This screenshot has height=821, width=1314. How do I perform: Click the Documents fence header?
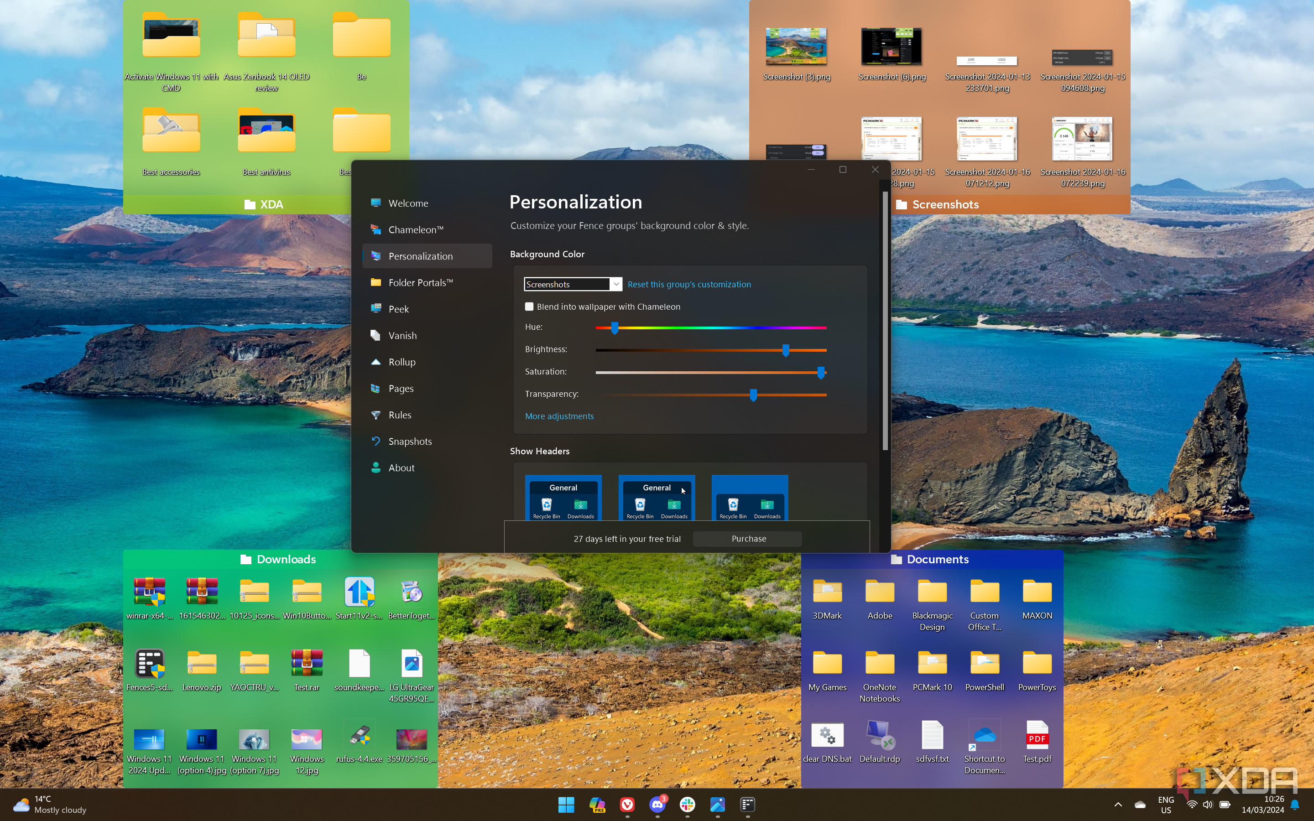(x=932, y=559)
